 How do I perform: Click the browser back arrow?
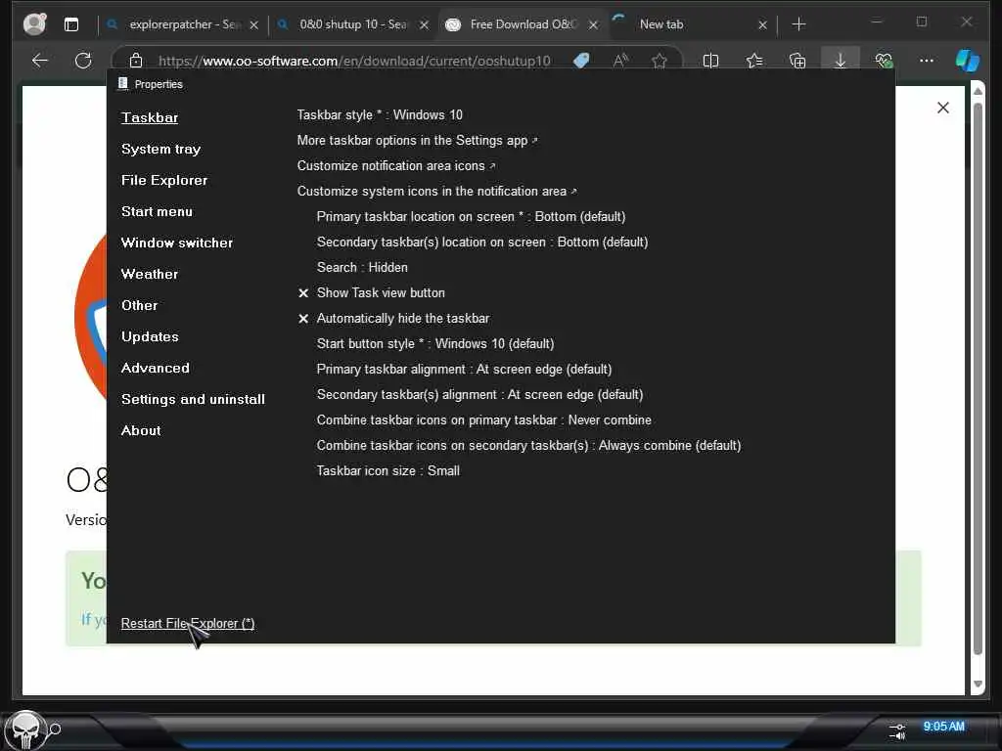pos(39,61)
